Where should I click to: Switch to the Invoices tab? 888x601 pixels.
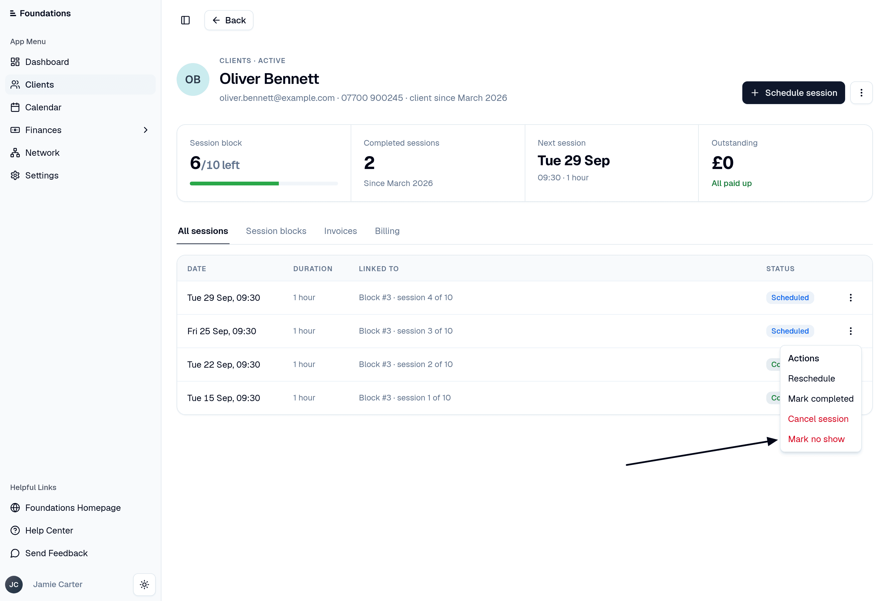pyautogui.click(x=340, y=231)
